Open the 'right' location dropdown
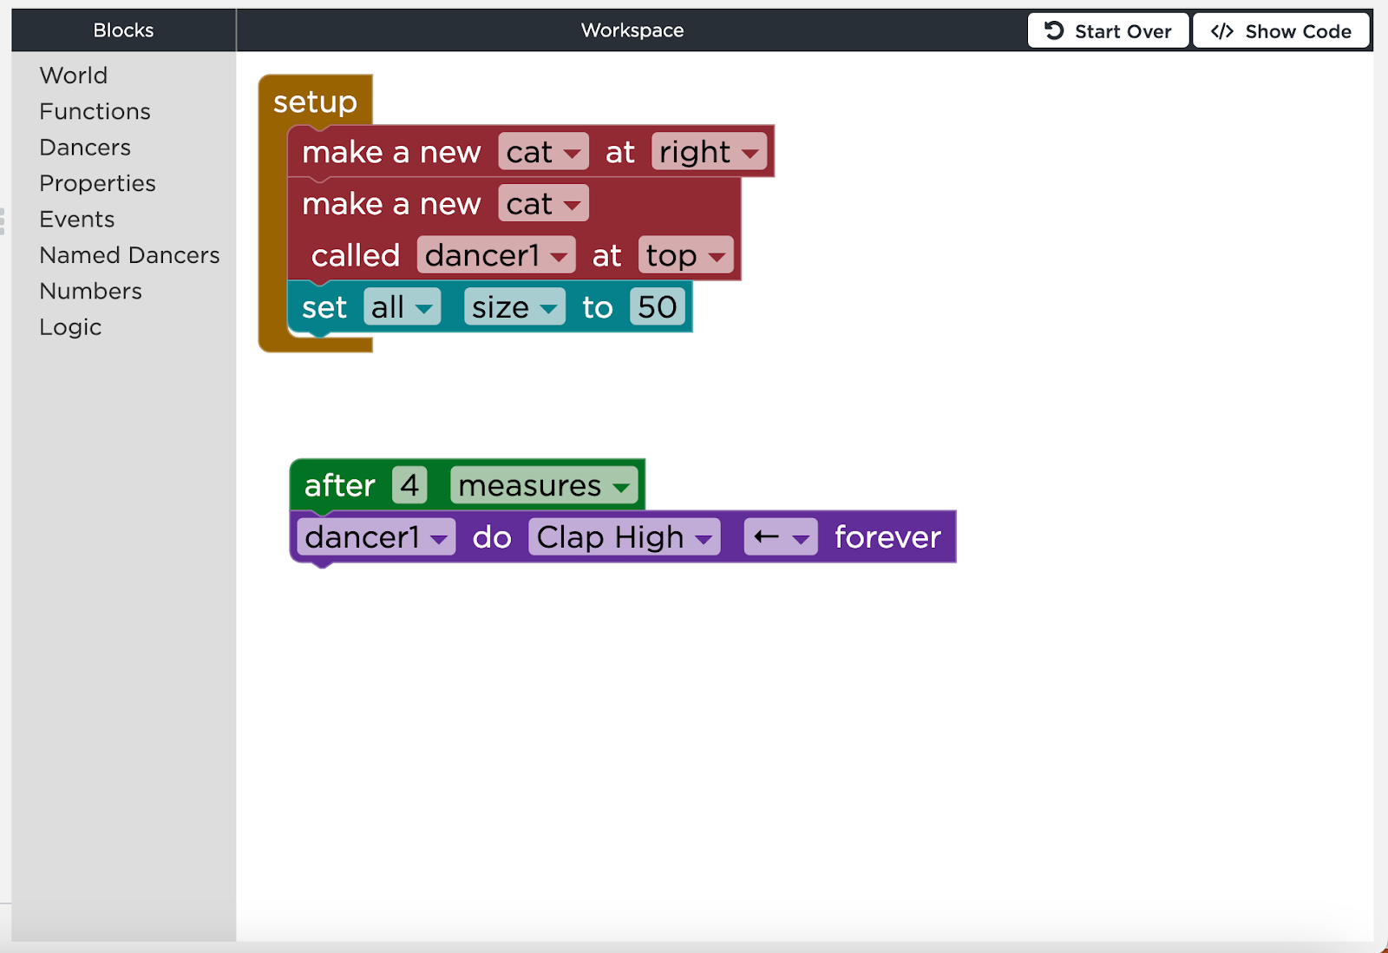Viewport: 1388px width, 953px height. 709,152
